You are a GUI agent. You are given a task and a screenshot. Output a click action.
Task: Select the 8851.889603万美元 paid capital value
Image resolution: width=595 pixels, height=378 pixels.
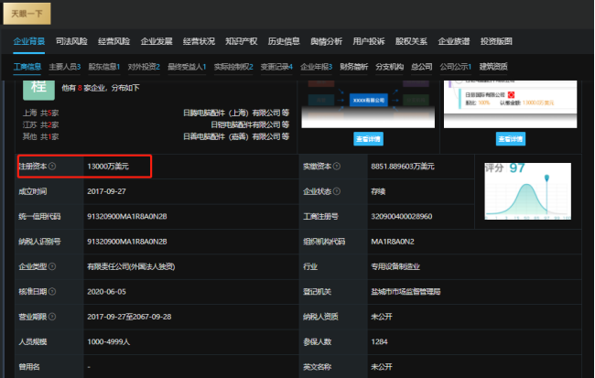[403, 167]
